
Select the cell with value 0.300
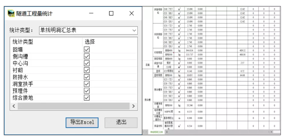click(190, 118)
